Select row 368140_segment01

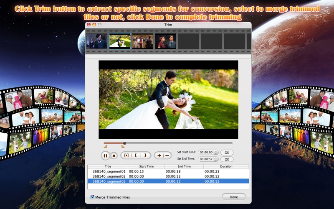(x=168, y=171)
